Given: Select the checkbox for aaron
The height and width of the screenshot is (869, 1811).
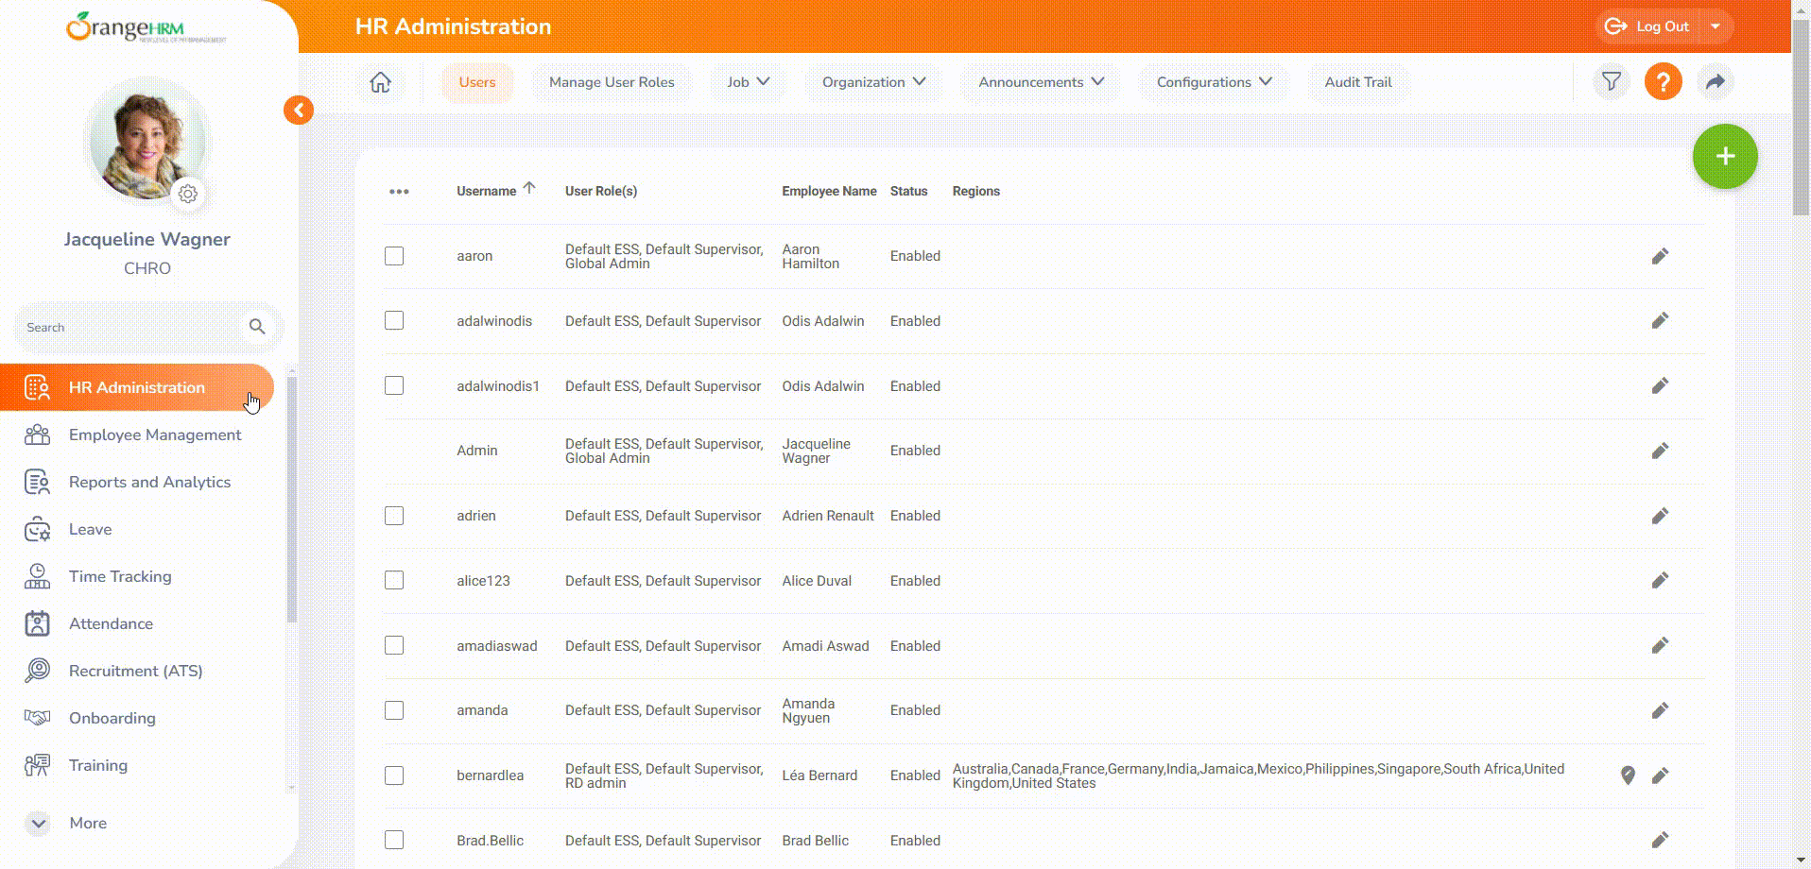Looking at the screenshot, I should [394, 256].
